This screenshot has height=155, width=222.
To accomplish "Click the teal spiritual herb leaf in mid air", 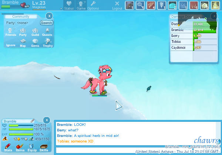I will 149,89.
